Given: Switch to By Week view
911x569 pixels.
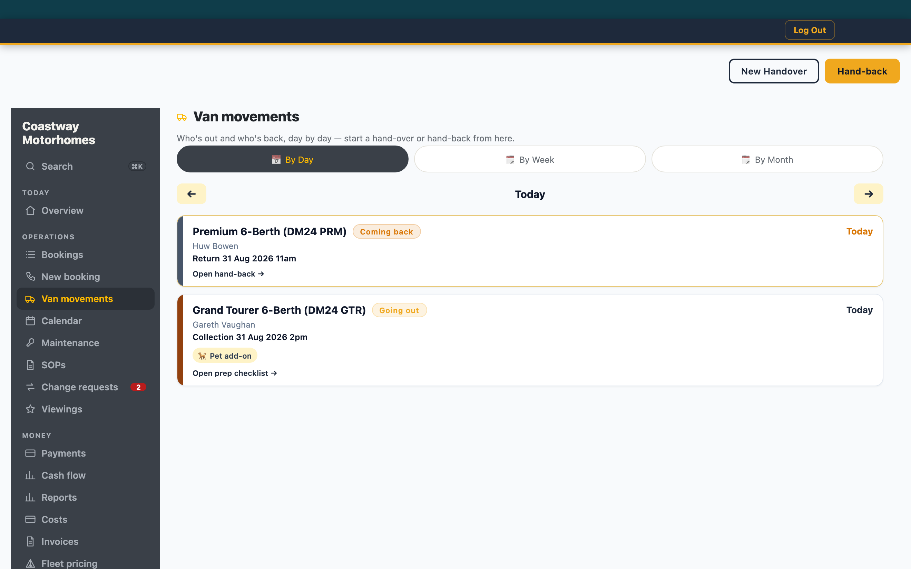Looking at the screenshot, I should click(x=530, y=159).
